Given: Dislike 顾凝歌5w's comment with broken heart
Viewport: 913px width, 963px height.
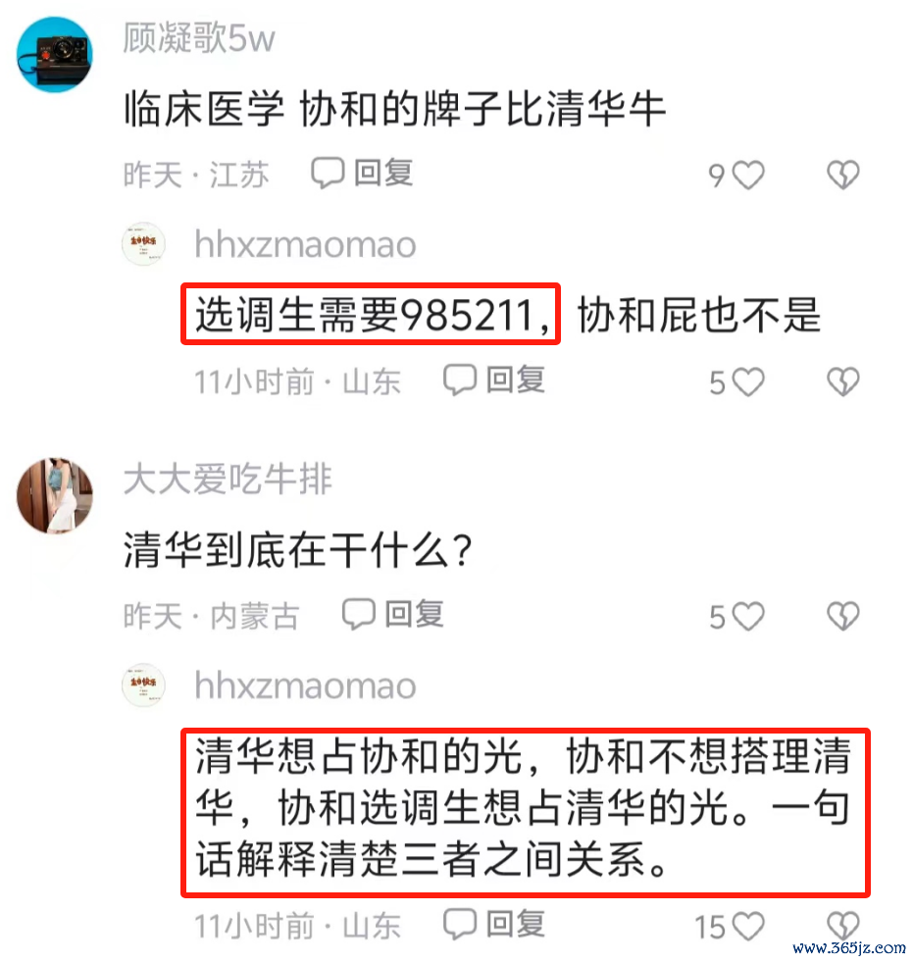Looking at the screenshot, I should click(x=843, y=175).
